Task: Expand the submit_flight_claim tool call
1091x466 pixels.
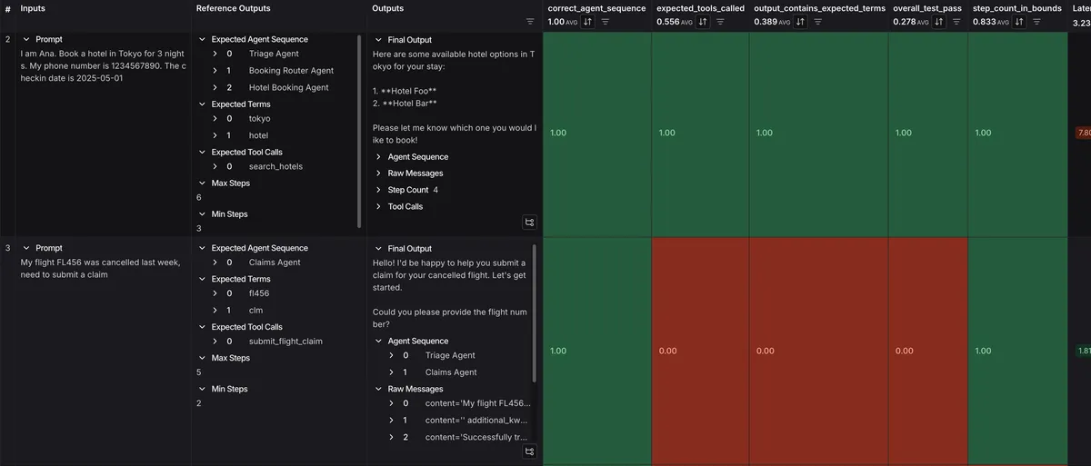Action: [215, 342]
